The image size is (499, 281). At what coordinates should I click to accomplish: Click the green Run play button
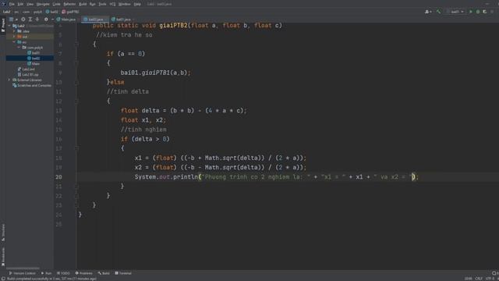tap(471, 12)
